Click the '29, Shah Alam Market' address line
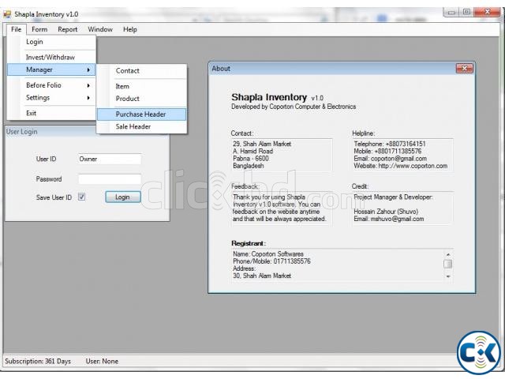Viewport: 505px width, 379px height. pos(262,144)
